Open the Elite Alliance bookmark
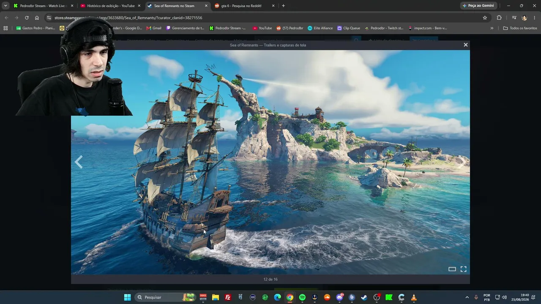Screen dimensions: 541x304 [320, 28]
